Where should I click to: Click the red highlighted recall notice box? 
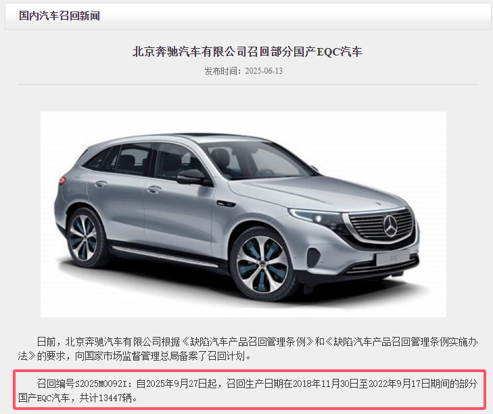click(250, 390)
